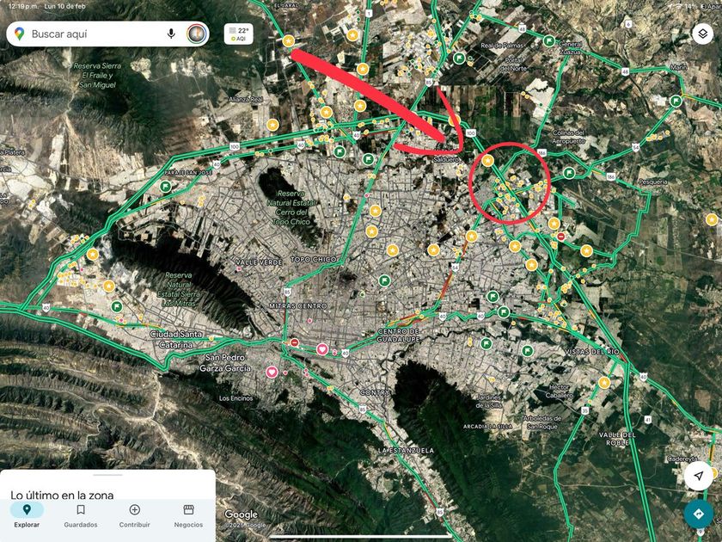Click the starred pin inside red circle

(487, 161)
